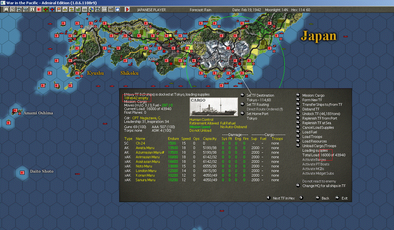This screenshot has width=394, height=230.
Task: Click the green factory toolbar icon
Action: coord(78,10)
